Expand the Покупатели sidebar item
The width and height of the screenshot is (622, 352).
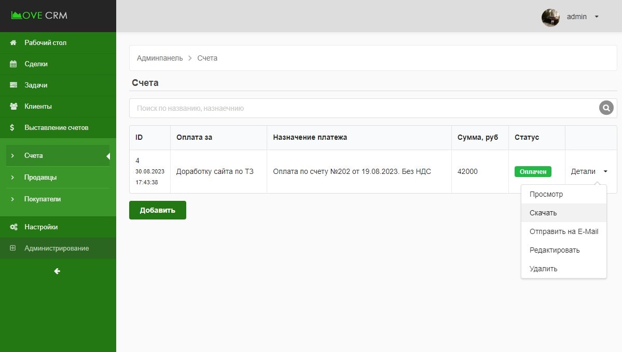click(43, 199)
